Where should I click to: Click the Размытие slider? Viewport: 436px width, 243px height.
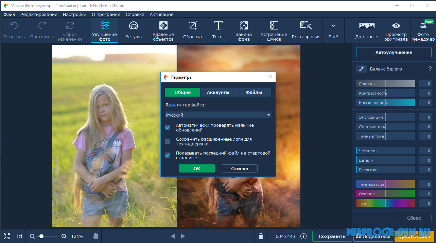click(x=386, y=169)
